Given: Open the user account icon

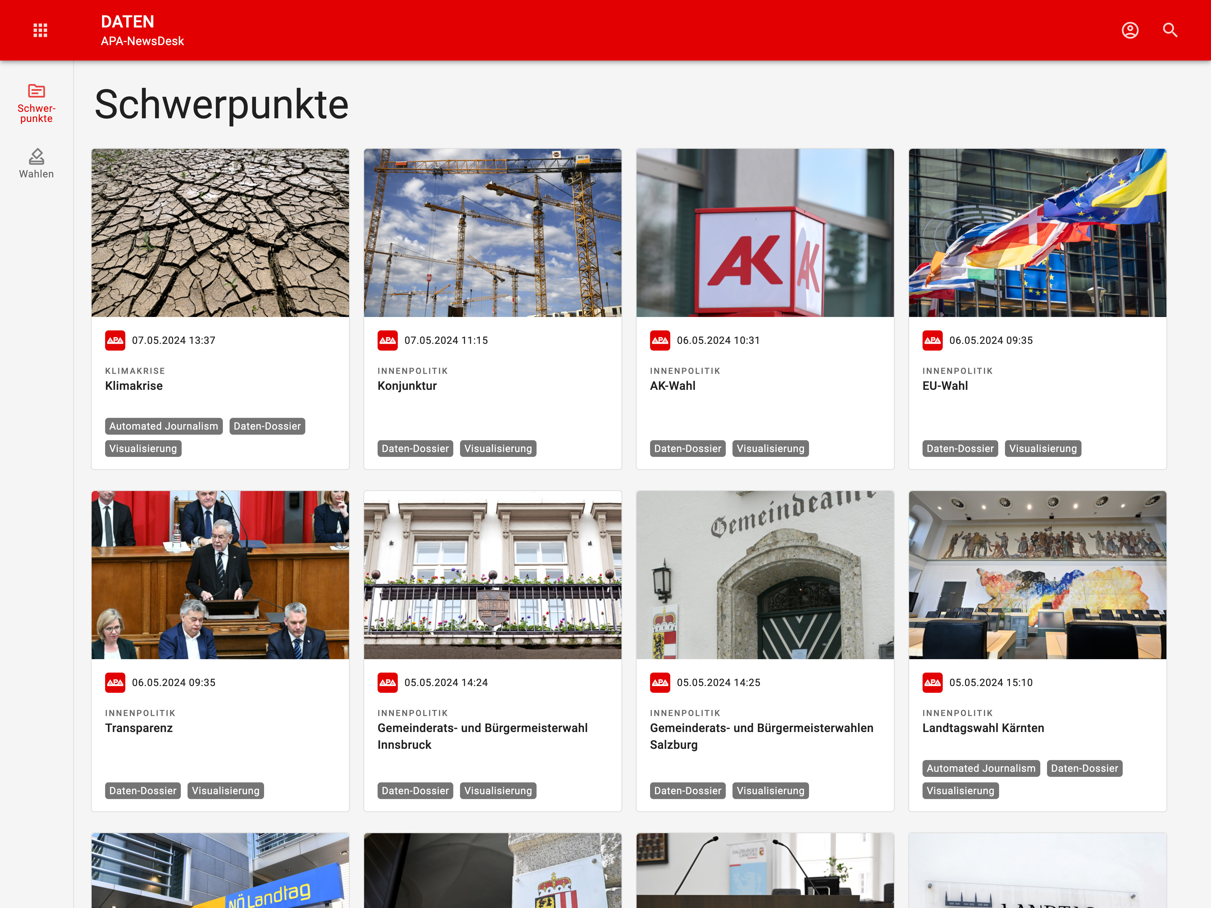Looking at the screenshot, I should tap(1130, 30).
